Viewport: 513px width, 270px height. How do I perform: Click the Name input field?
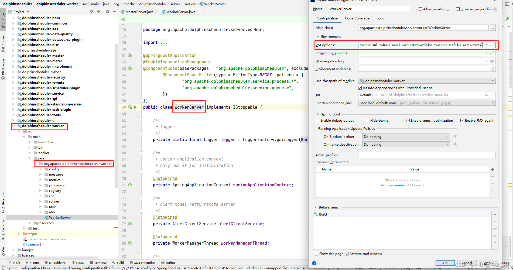369,9
